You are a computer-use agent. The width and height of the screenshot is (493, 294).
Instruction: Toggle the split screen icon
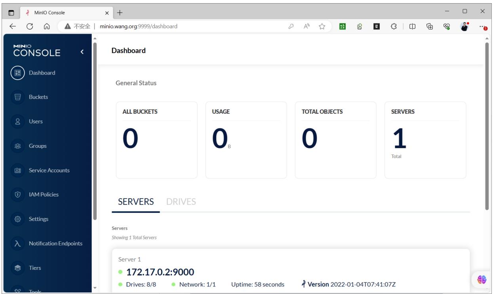coord(412,27)
